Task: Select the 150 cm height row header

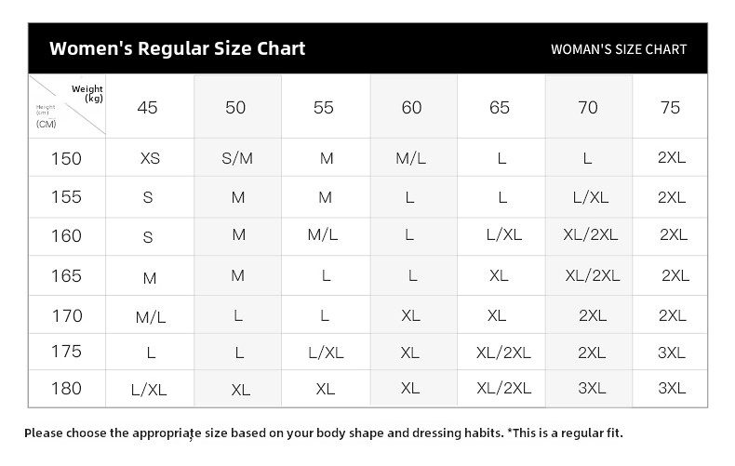Action: [66, 158]
